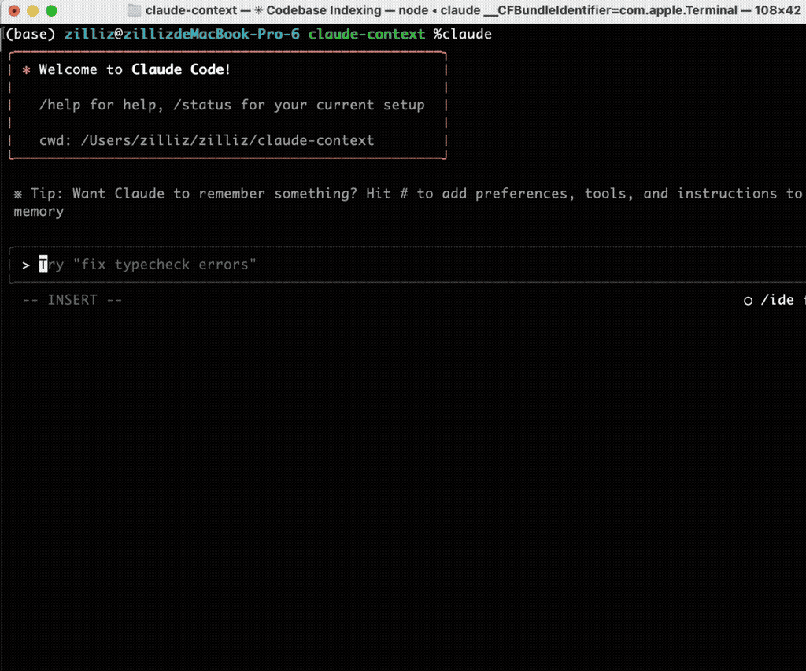This screenshot has height=671, width=806.
Task: Click the /ide status label
Action: tap(781, 300)
